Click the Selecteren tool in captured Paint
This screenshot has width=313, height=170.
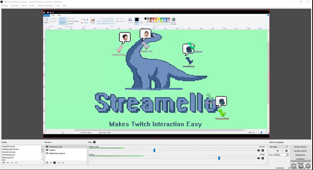point(62,21)
